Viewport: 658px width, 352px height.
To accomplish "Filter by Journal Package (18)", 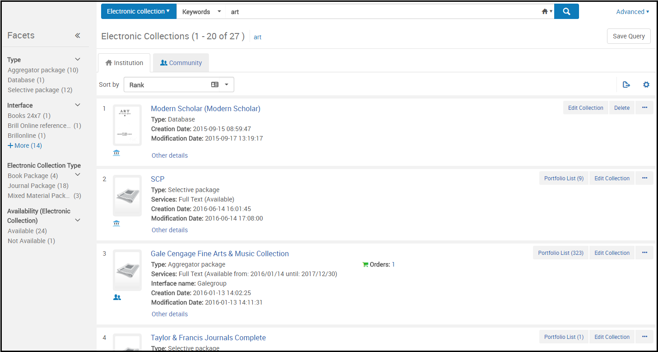I will coord(38,186).
